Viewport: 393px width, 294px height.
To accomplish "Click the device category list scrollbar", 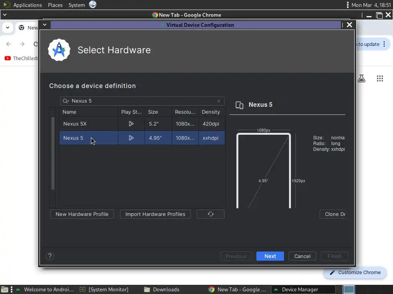I will (53, 153).
